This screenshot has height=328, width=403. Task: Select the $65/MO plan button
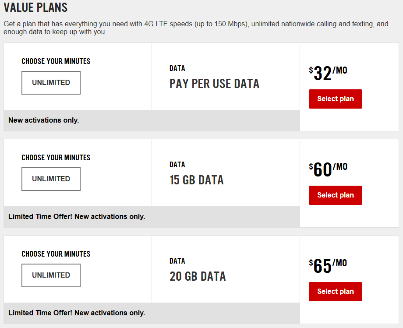coord(335,292)
